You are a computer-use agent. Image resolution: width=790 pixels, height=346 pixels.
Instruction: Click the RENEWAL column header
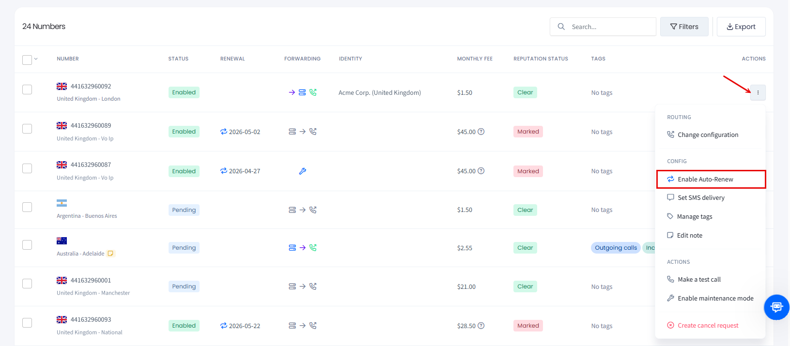[x=232, y=59]
